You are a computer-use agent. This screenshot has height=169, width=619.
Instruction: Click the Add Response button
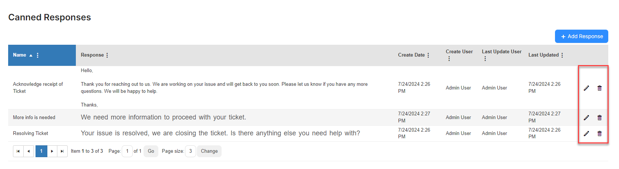pos(582,36)
